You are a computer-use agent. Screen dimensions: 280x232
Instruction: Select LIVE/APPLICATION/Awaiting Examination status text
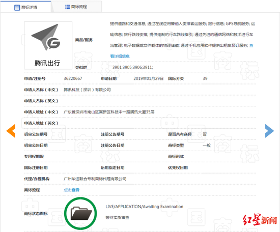click(144, 207)
